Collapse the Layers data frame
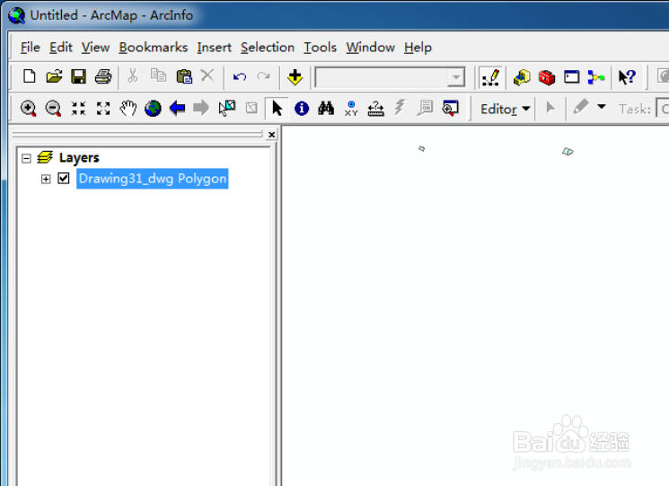669x486 pixels. [x=26, y=159]
